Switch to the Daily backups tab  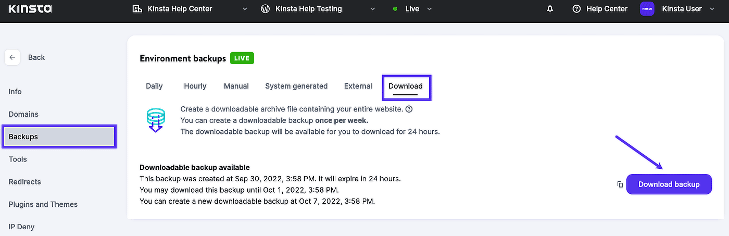pyautogui.click(x=154, y=86)
